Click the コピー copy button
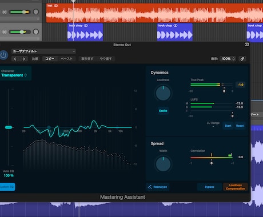Screen dimensions: 263x217 point(50,59)
